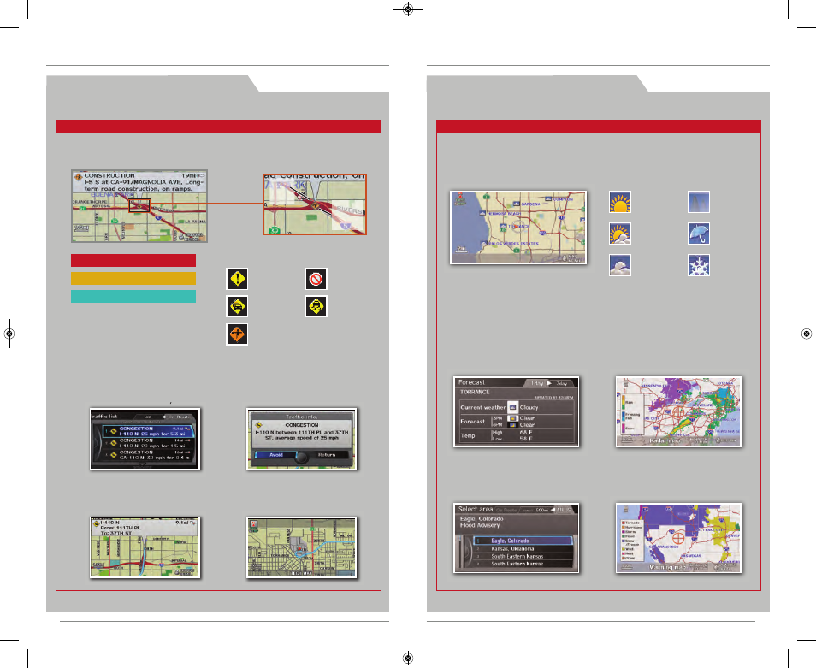The width and height of the screenshot is (816, 668).
Task: Click the yellow exclamation incident icon
Action: coord(237,279)
